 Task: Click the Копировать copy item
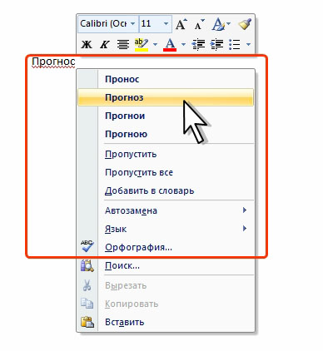(x=166, y=304)
